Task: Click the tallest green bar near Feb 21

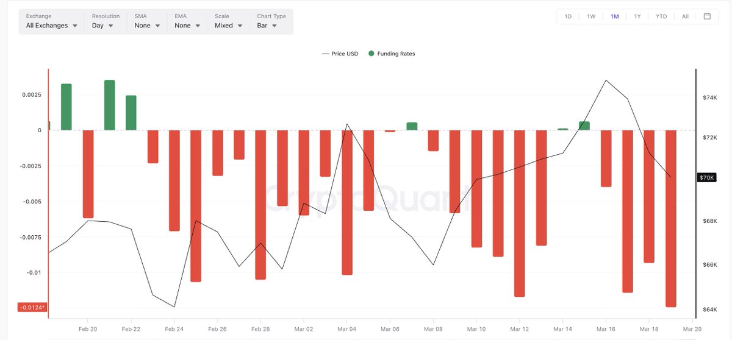Action: 110,105
